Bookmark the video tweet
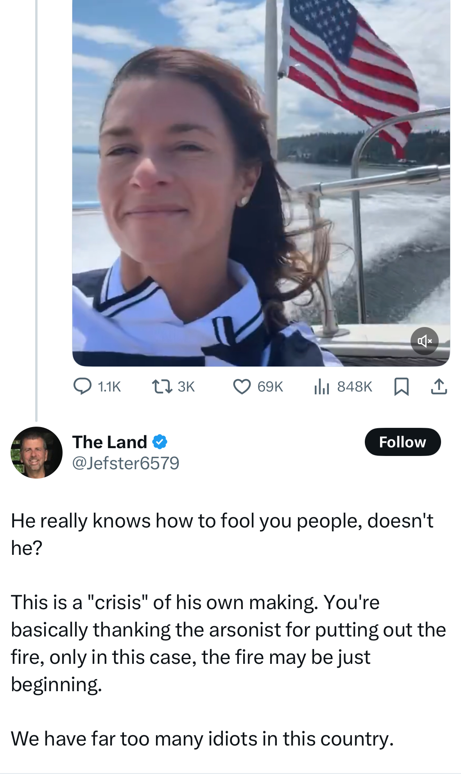Viewport: 461px width, 783px height. tap(402, 386)
